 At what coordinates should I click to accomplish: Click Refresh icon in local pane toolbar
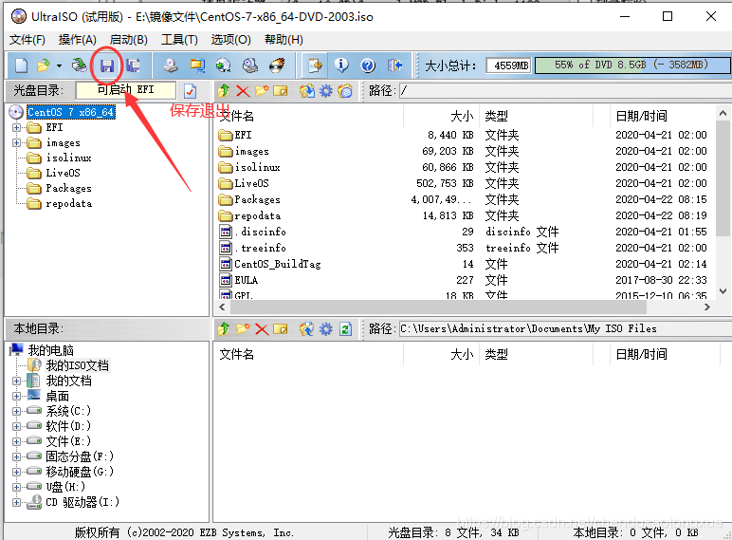click(345, 329)
